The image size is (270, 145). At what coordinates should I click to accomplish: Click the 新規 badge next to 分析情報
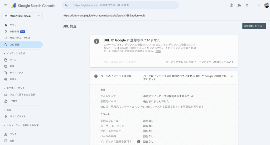click(x=23, y=32)
